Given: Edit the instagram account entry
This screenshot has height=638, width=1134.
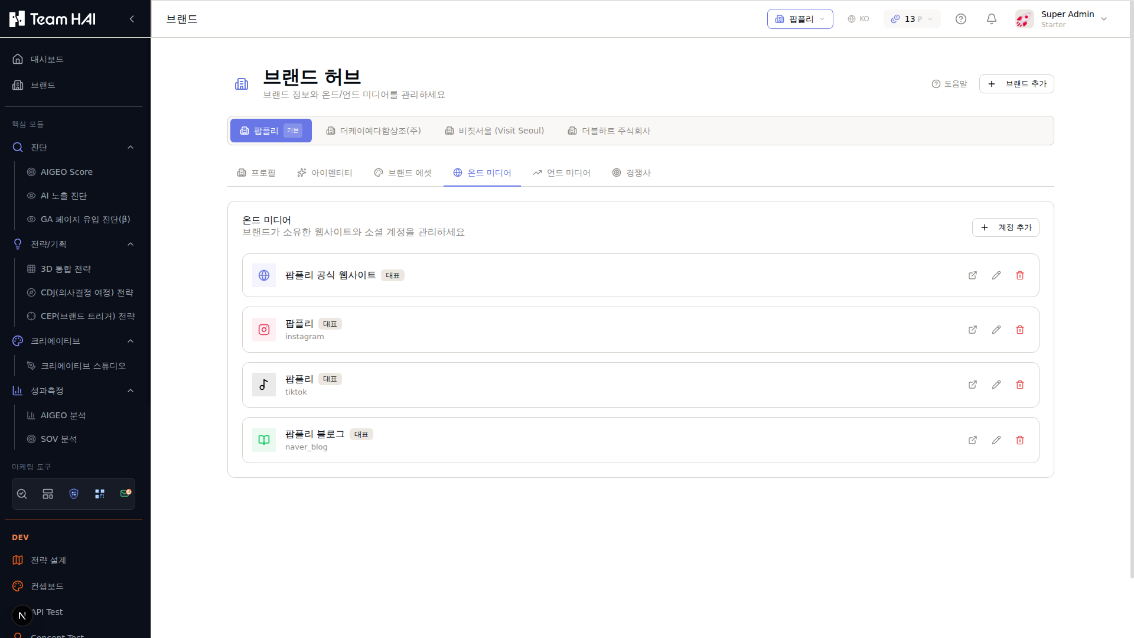Looking at the screenshot, I should point(996,330).
